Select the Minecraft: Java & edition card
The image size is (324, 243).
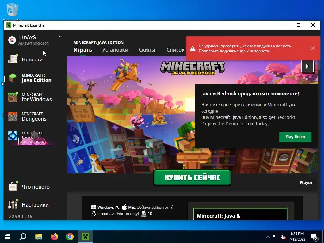click(240, 214)
